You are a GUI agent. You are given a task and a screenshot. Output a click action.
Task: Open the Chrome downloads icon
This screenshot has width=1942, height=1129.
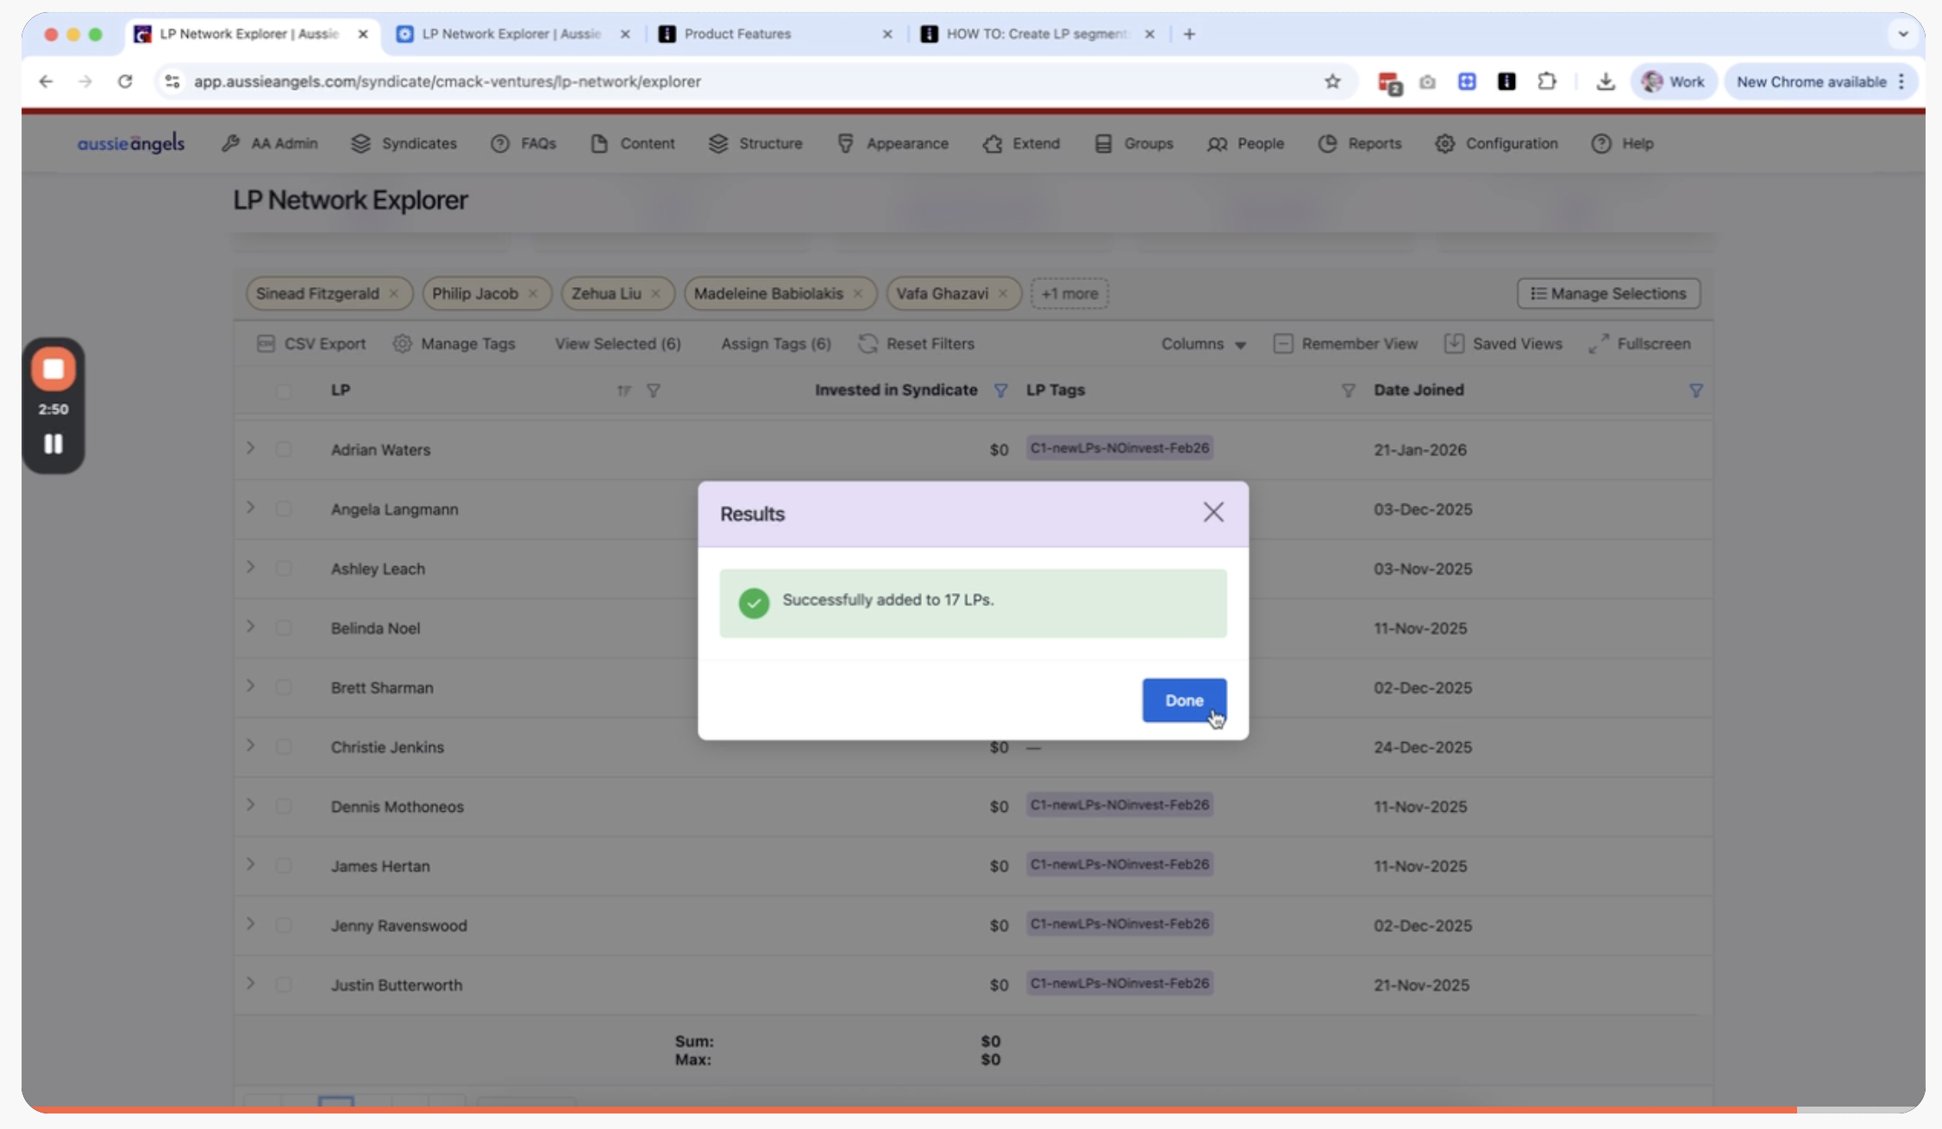coord(1605,81)
